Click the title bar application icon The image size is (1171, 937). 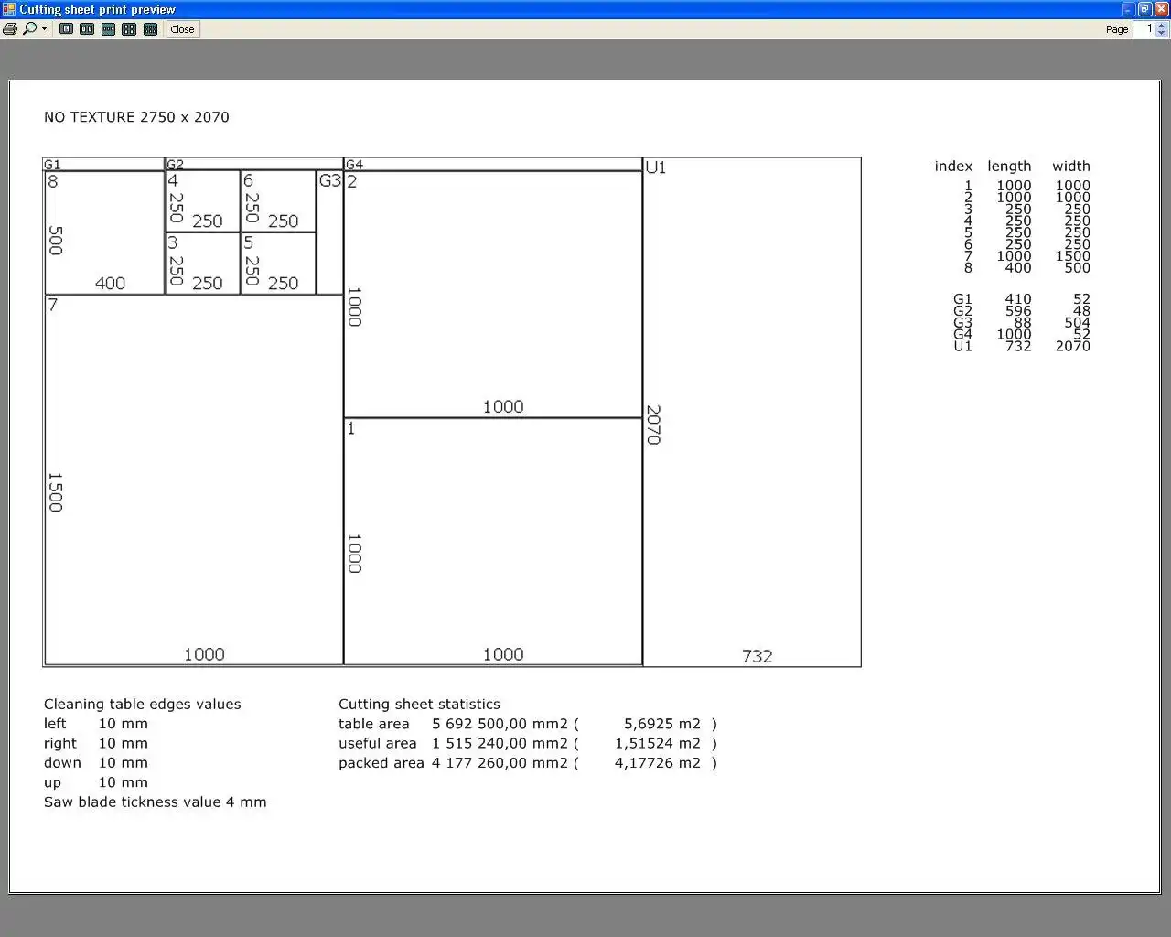pyautogui.click(x=9, y=9)
